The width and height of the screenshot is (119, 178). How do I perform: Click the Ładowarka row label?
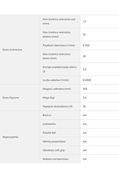pos(49,124)
